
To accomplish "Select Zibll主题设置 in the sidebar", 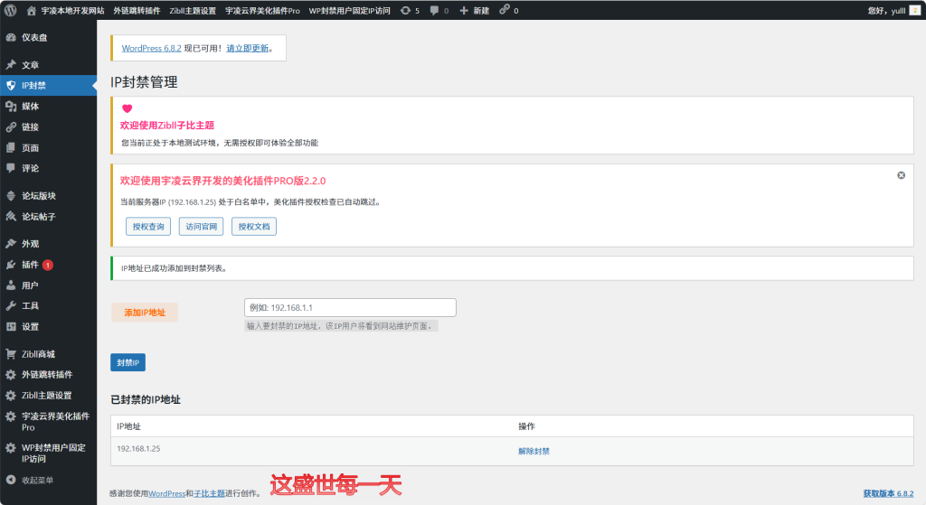I will tap(47, 396).
